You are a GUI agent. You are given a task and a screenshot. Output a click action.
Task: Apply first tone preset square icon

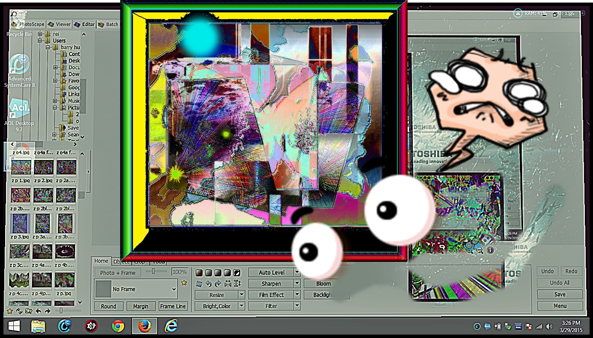[x=199, y=273]
